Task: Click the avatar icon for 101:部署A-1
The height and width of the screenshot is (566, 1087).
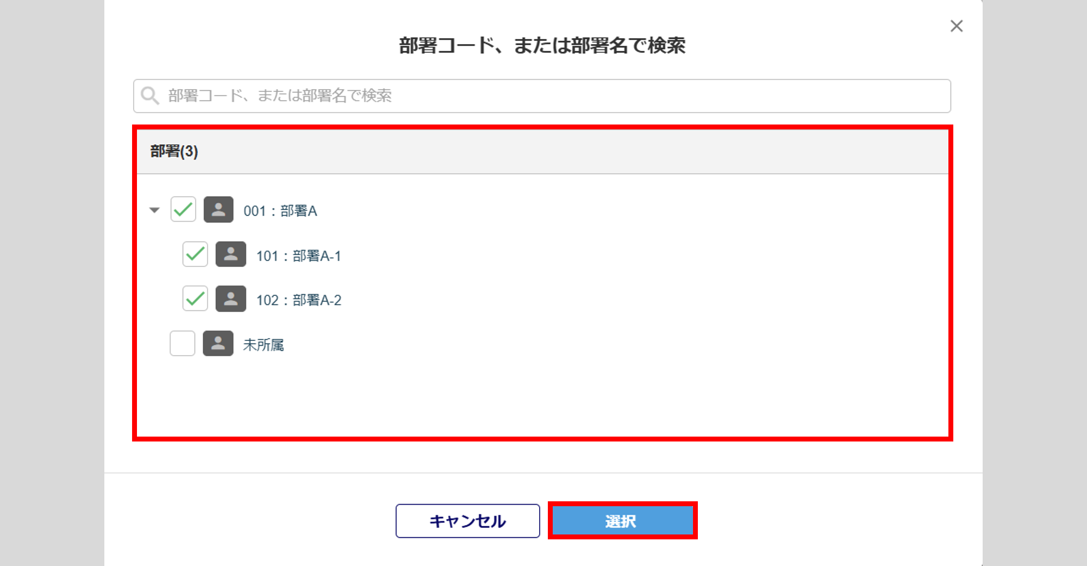Action: [230, 254]
